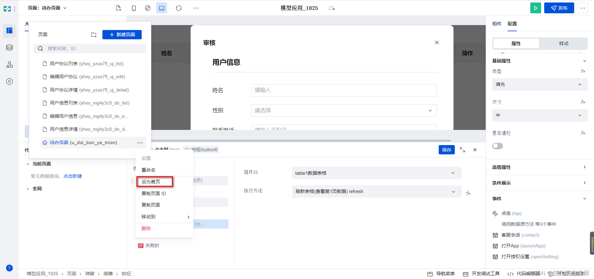Open the toolbar more options ellipsis

196,8
